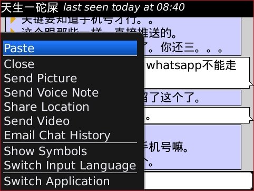This screenshot has width=254, height=191.
Task: Click the message ending 了这个了。
Action: pyautogui.click(x=192, y=98)
